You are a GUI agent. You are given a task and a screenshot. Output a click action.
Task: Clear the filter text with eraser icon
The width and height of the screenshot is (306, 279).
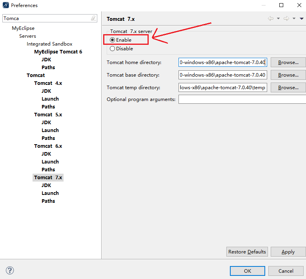93,18
